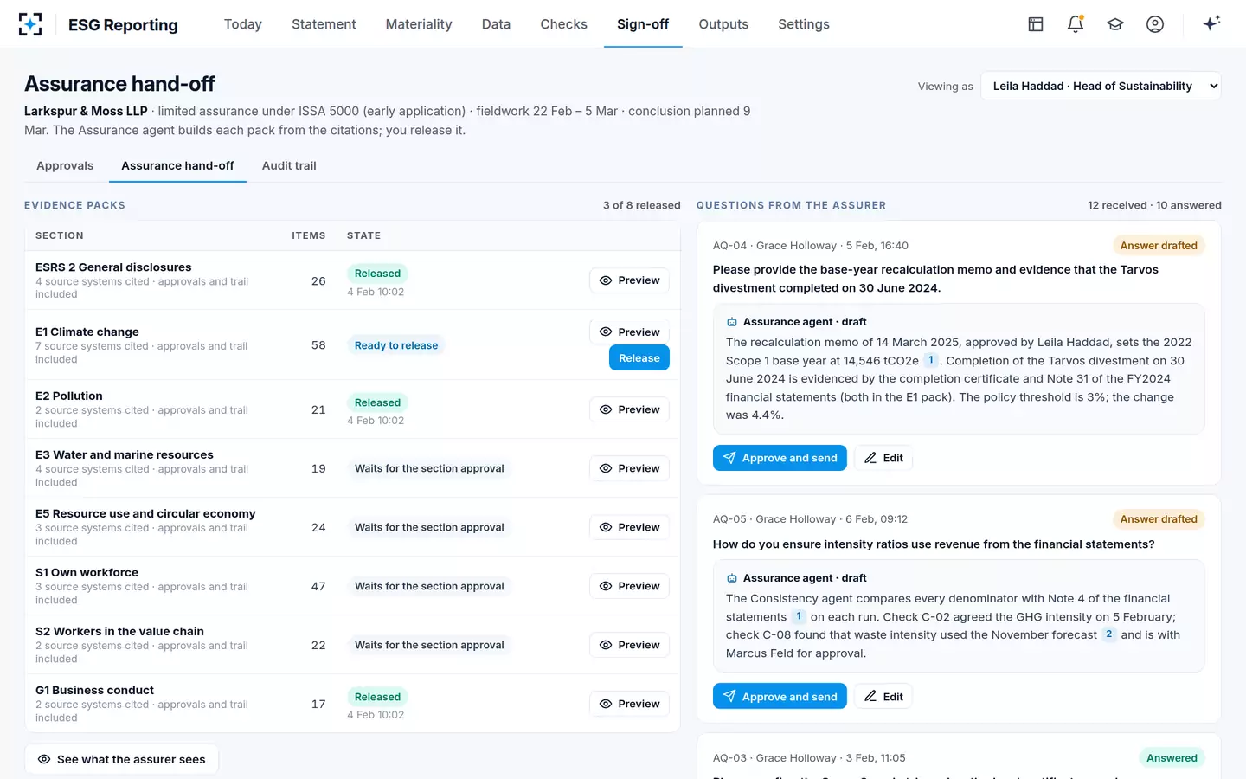Open notifications bell icon
This screenshot has height=779, width=1246.
click(1076, 24)
